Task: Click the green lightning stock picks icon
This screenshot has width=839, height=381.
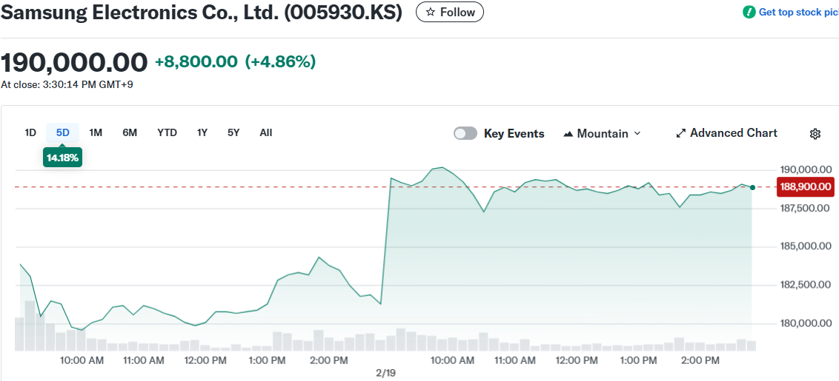Action: (x=749, y=12)
